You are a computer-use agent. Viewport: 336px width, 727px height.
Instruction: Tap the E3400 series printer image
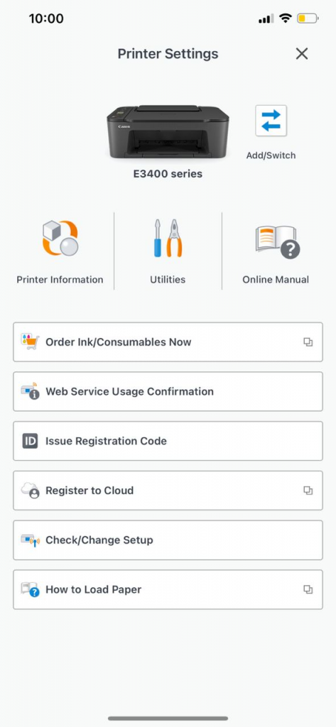click(168, 131)
